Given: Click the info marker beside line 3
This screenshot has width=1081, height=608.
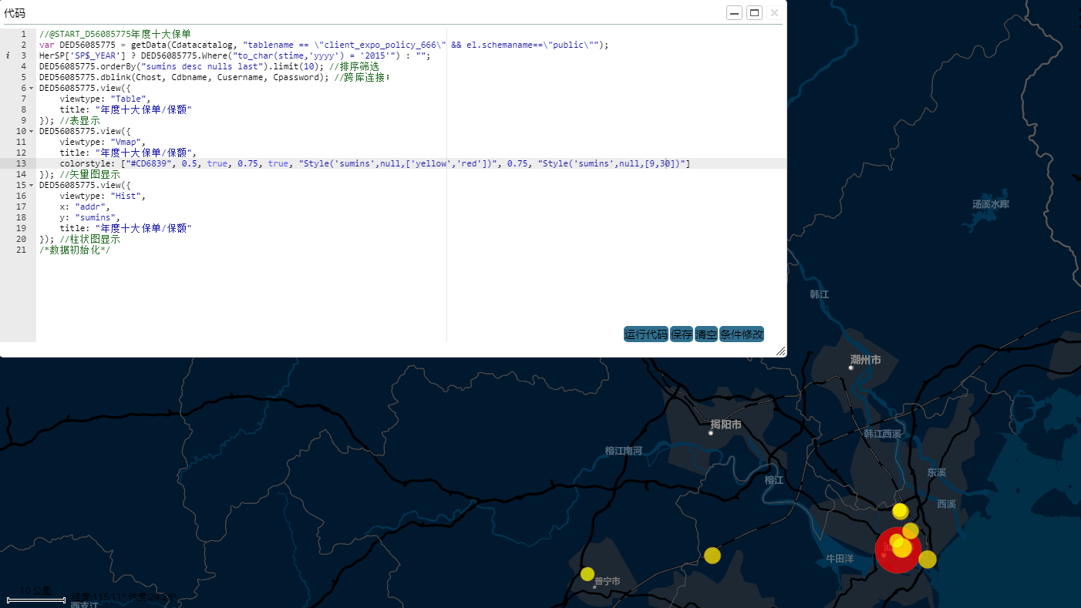Looking at the screenshot, I should [x=8, y=55].
